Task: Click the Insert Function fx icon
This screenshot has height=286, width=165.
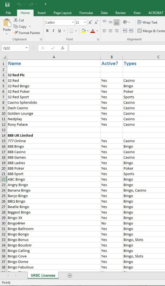Action: 63,48
